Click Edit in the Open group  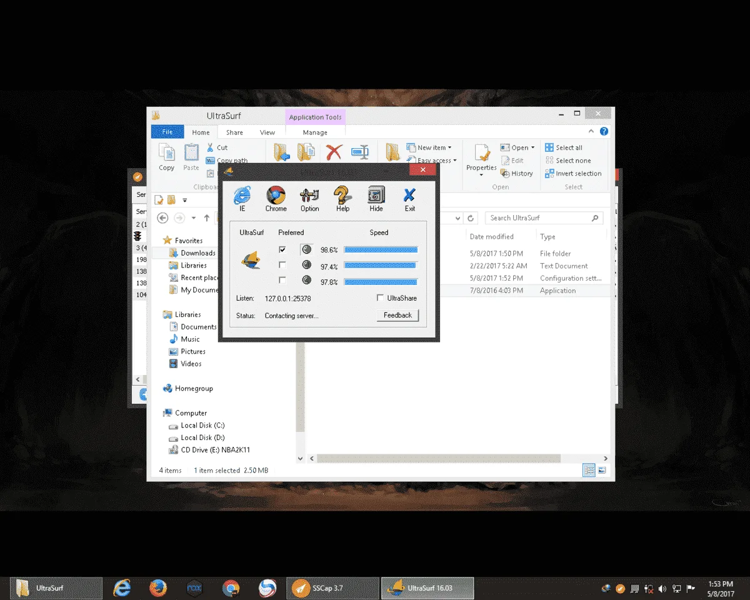(x=512, y=161)
